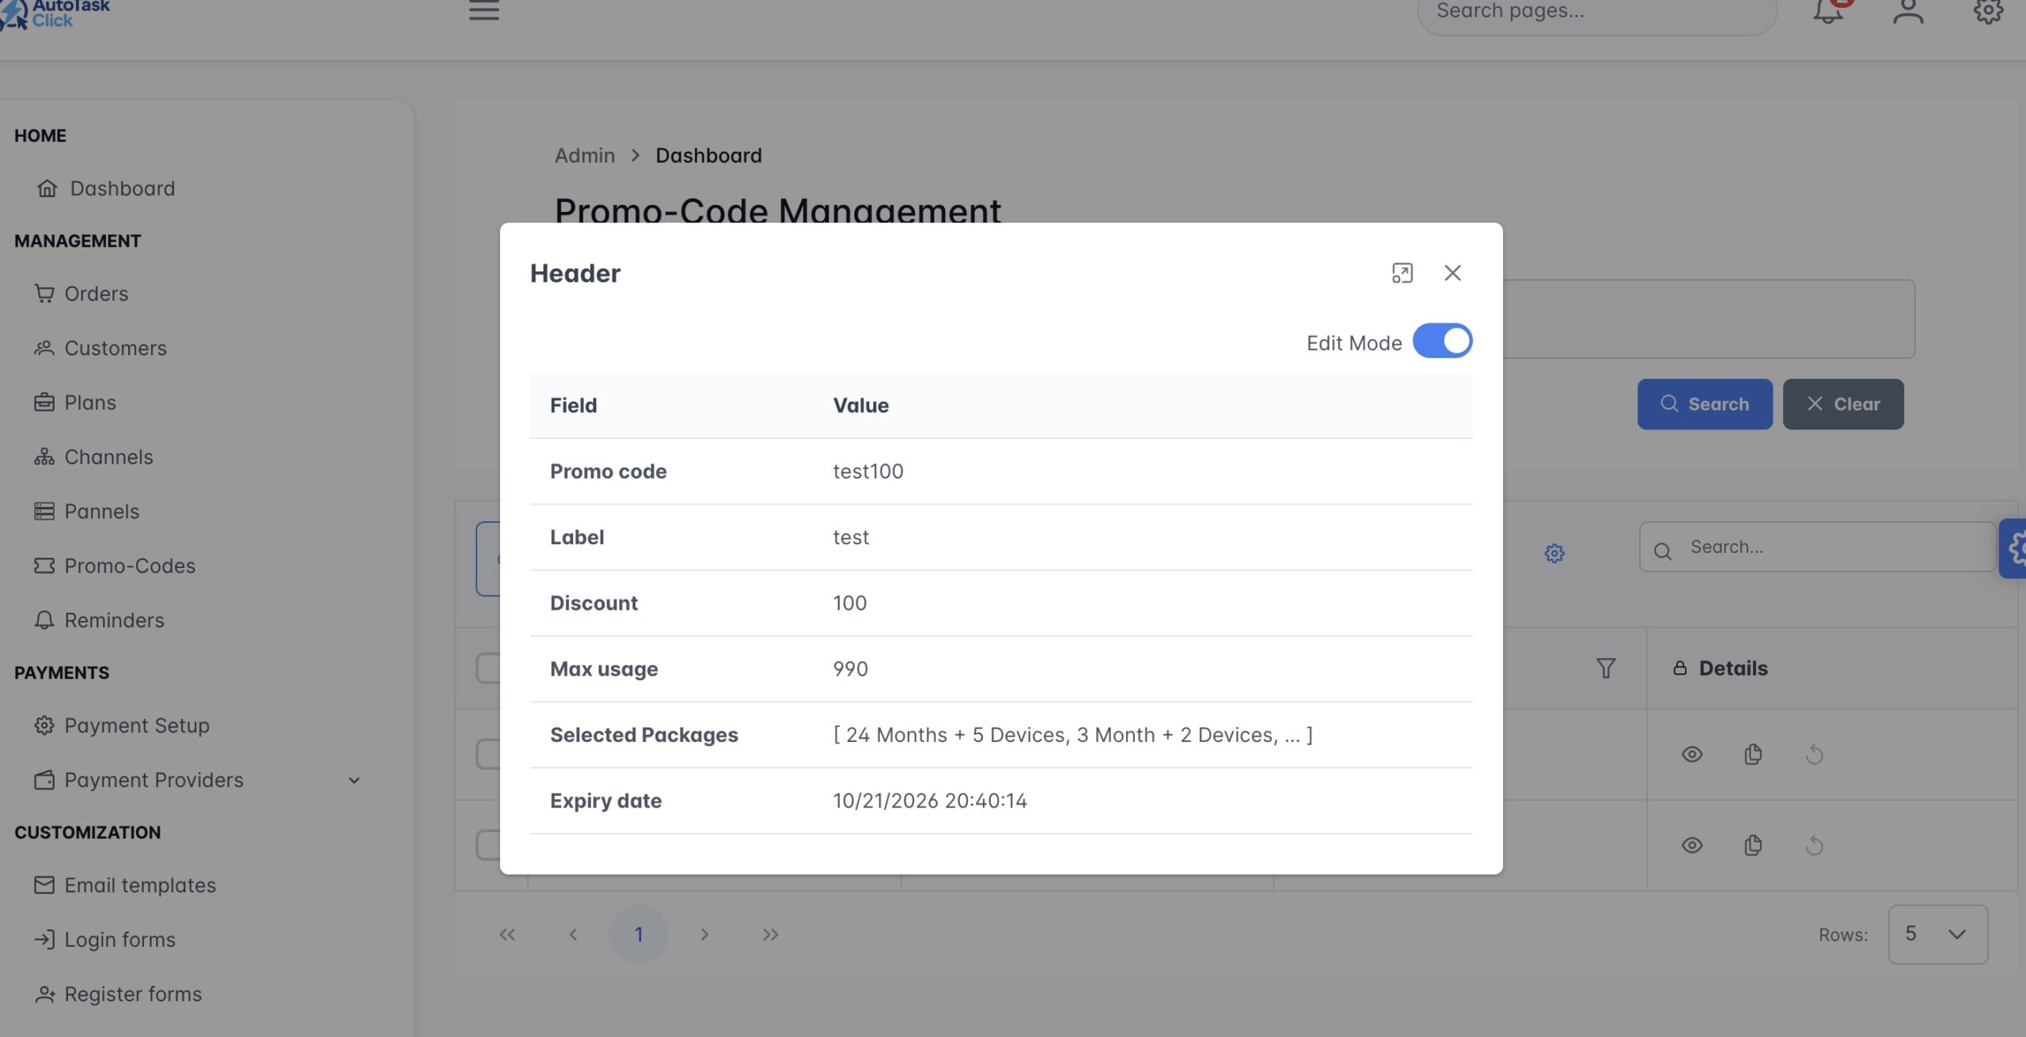Click the Selected Packages value

pyautogui.click(x=1073, y=735)
